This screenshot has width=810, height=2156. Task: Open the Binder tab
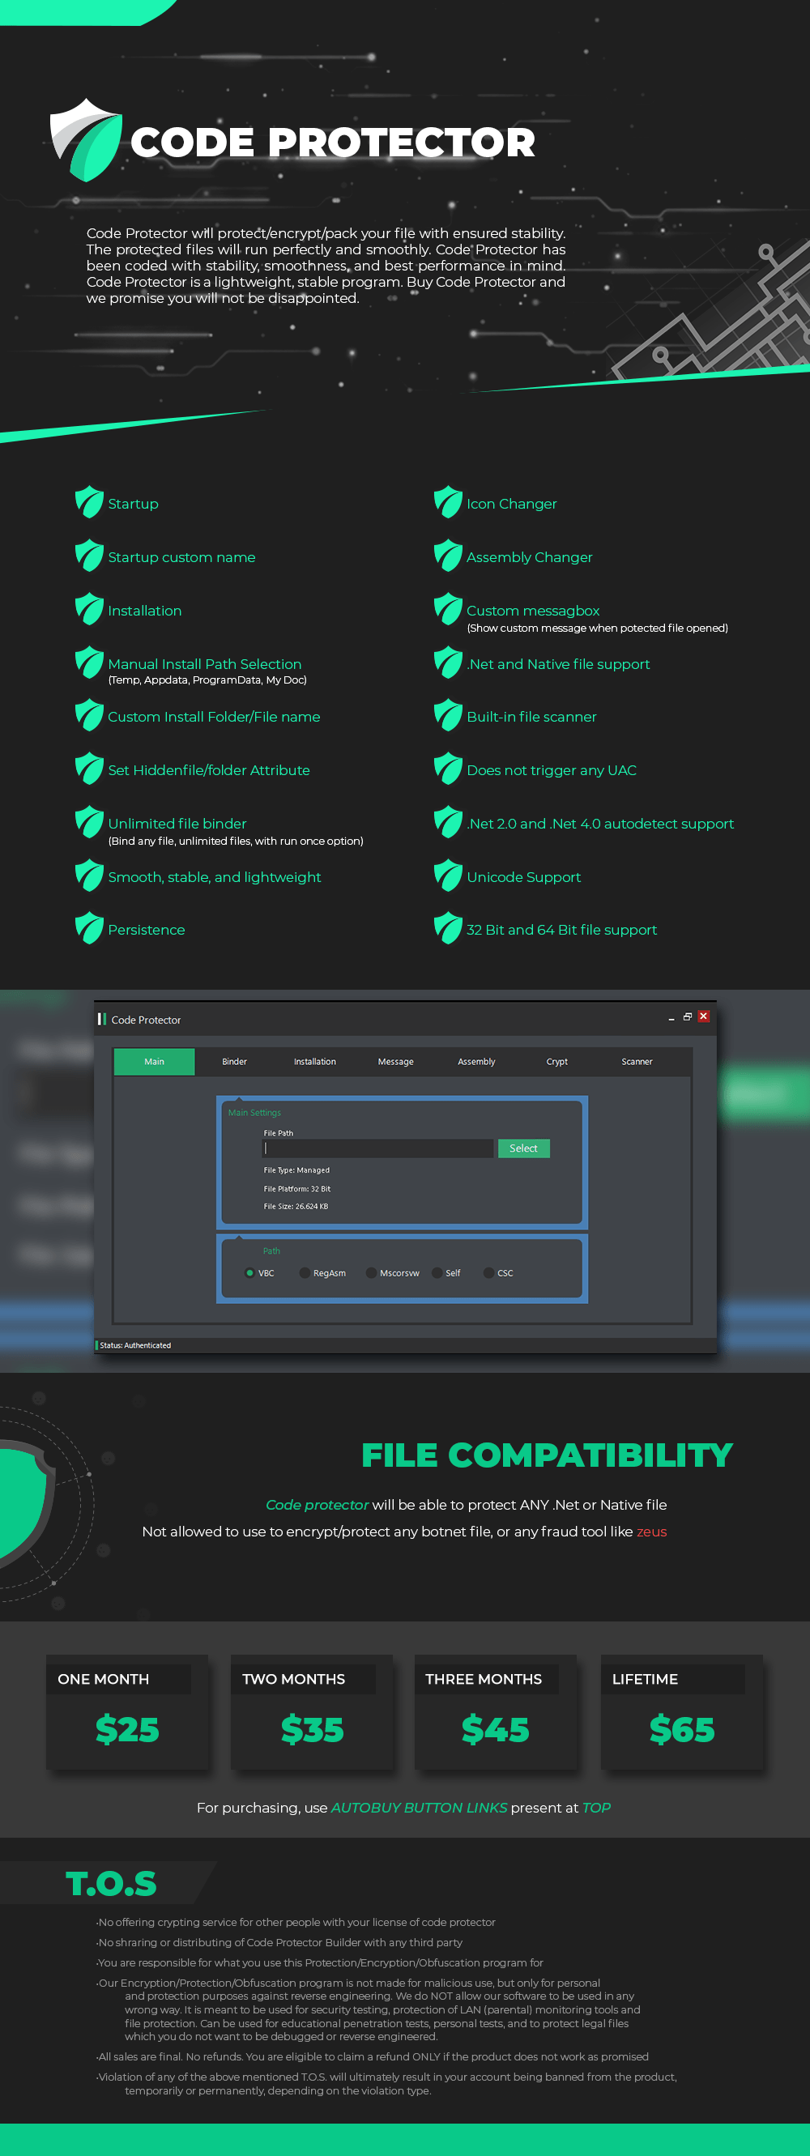click(x=234, y=1061)
